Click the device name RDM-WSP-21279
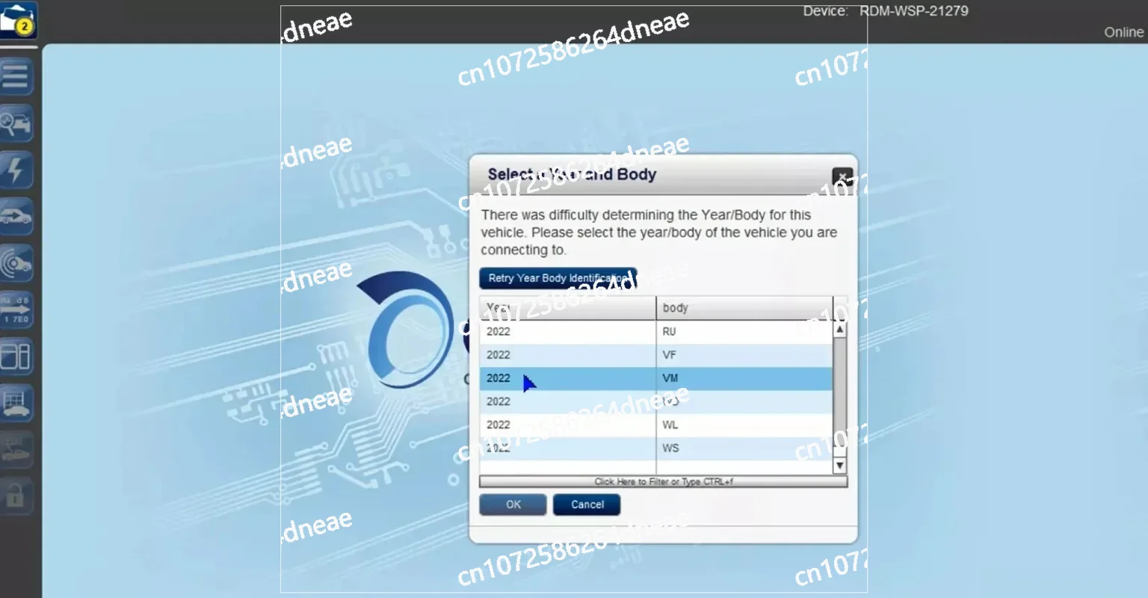The image size is (1148, 598). coord(913,11)
